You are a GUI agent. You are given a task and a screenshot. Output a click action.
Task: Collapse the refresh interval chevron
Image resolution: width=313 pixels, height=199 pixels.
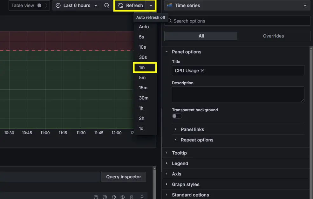(151, 5)
